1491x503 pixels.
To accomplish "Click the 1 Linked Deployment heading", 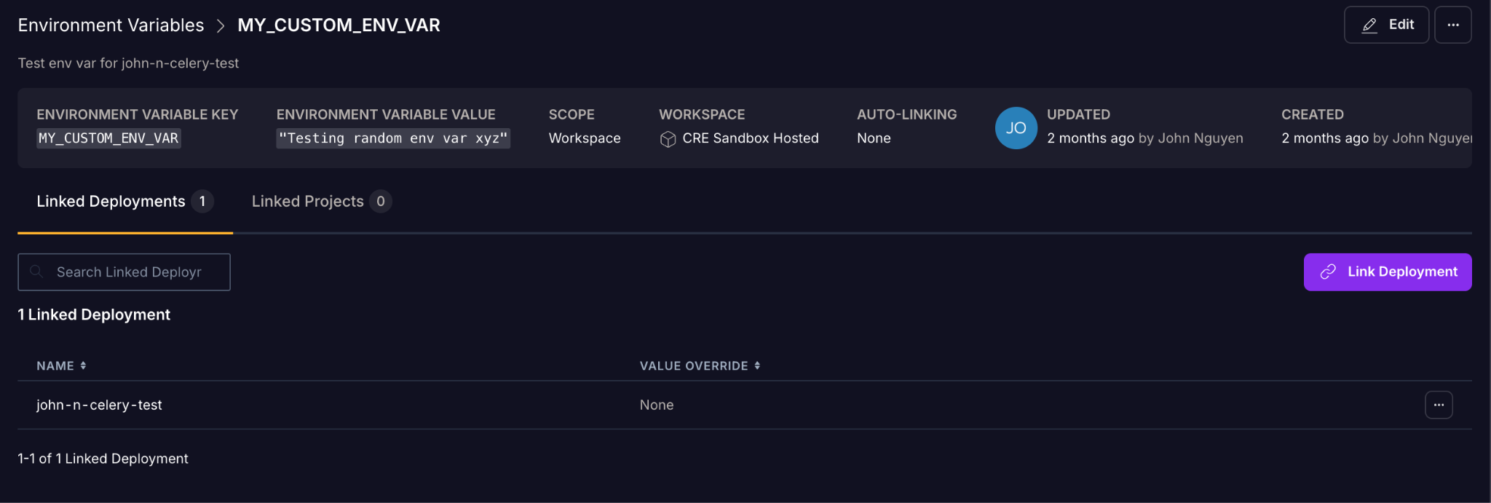I will [x=94, y=314].
